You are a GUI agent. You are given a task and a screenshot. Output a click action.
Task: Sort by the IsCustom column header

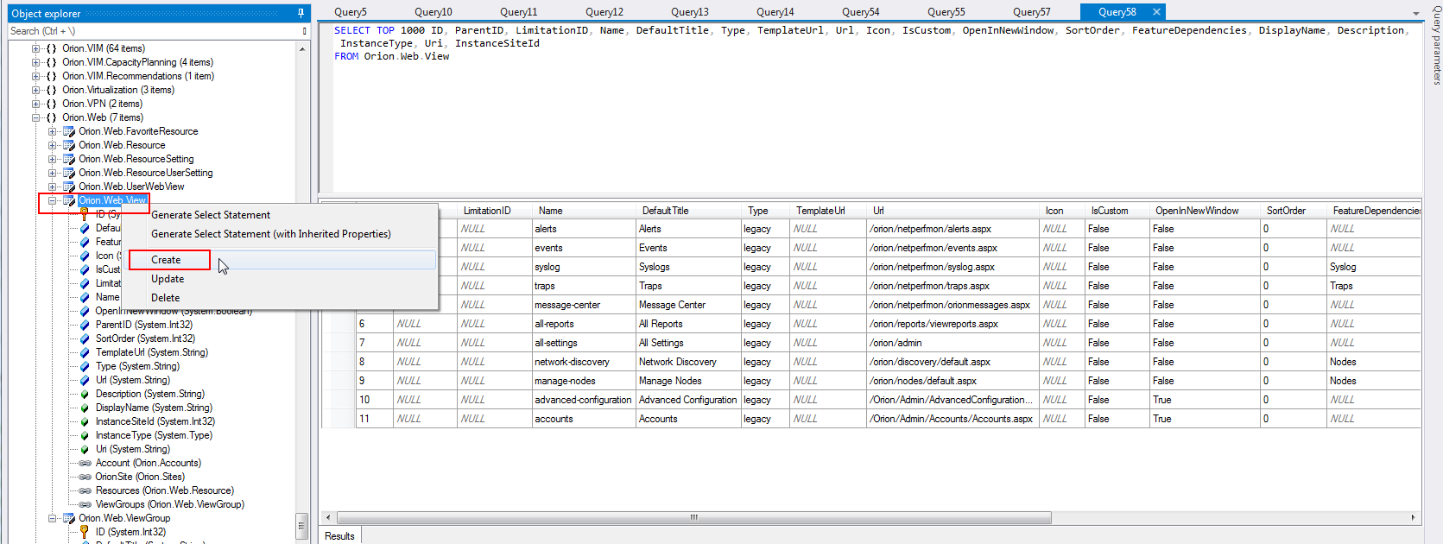pos(1117,211)
